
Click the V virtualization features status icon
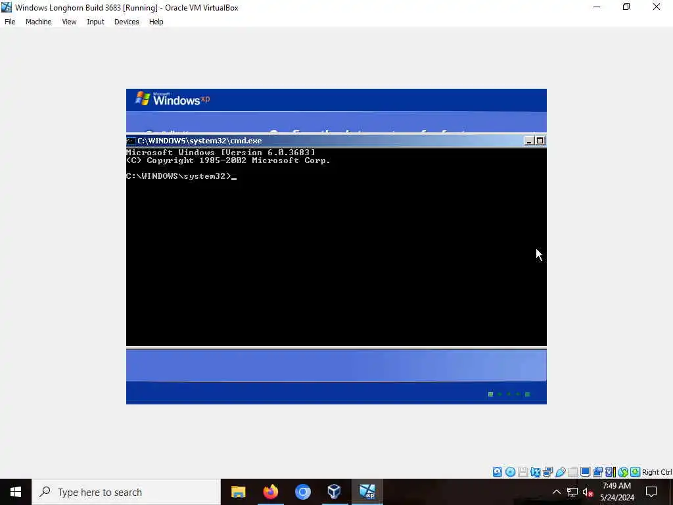pos(610,472)
